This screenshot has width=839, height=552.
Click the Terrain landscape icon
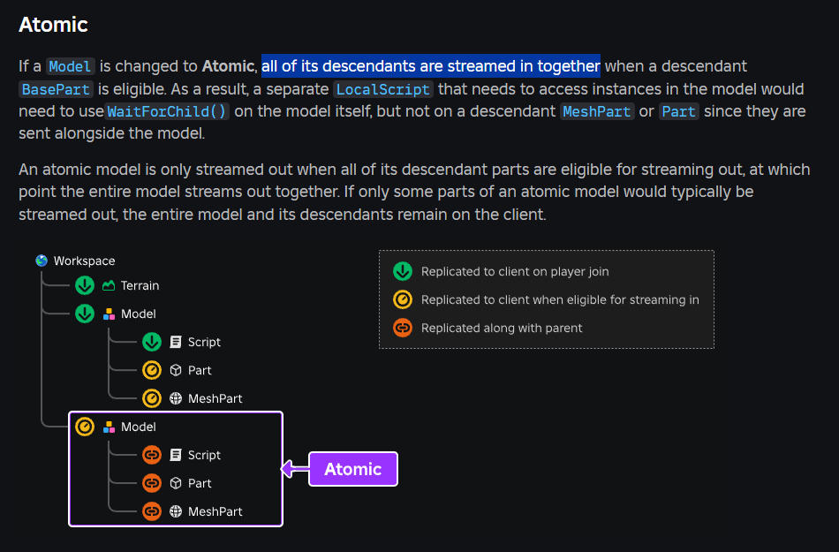(x=109, y=285)
